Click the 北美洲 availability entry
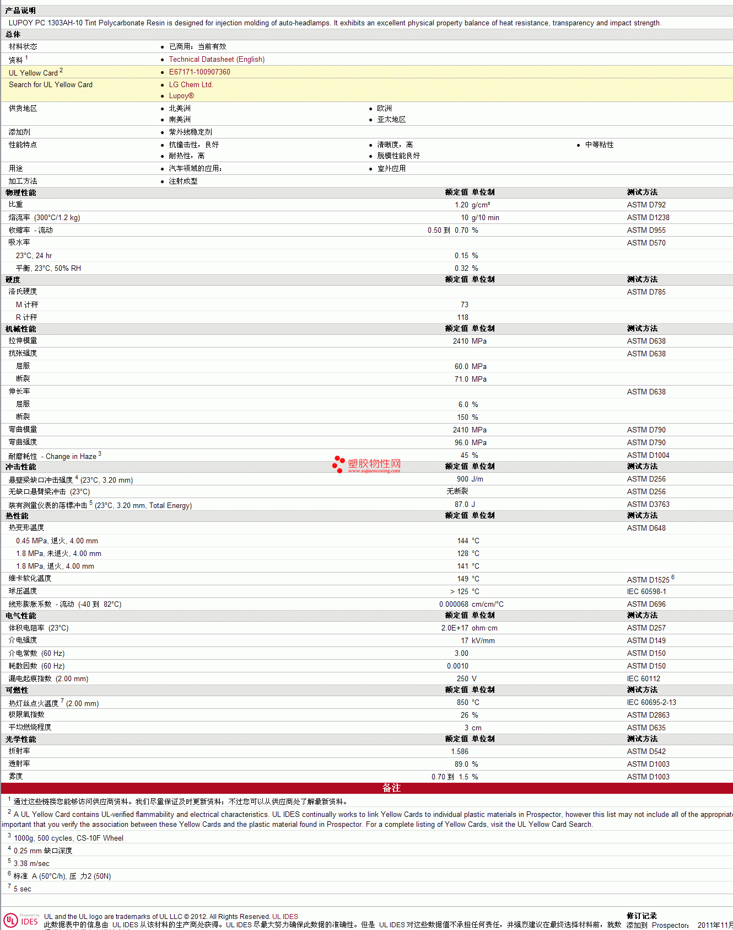The width and height of the screenshot is (733, 930). click(180, 108)
